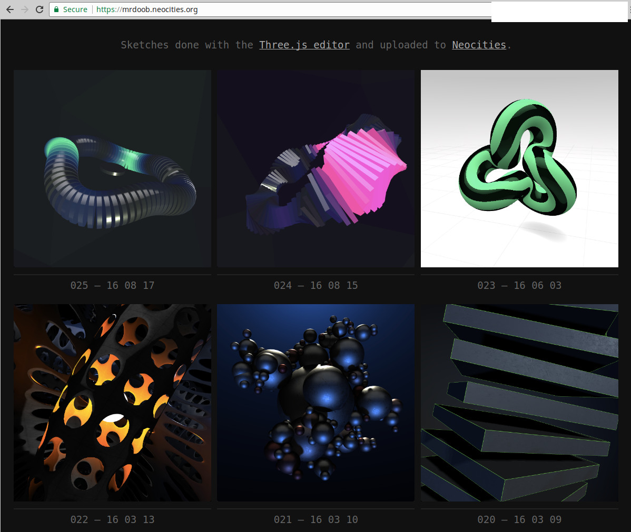Click the caption '023 — 16 06 03'

[519, 286]
